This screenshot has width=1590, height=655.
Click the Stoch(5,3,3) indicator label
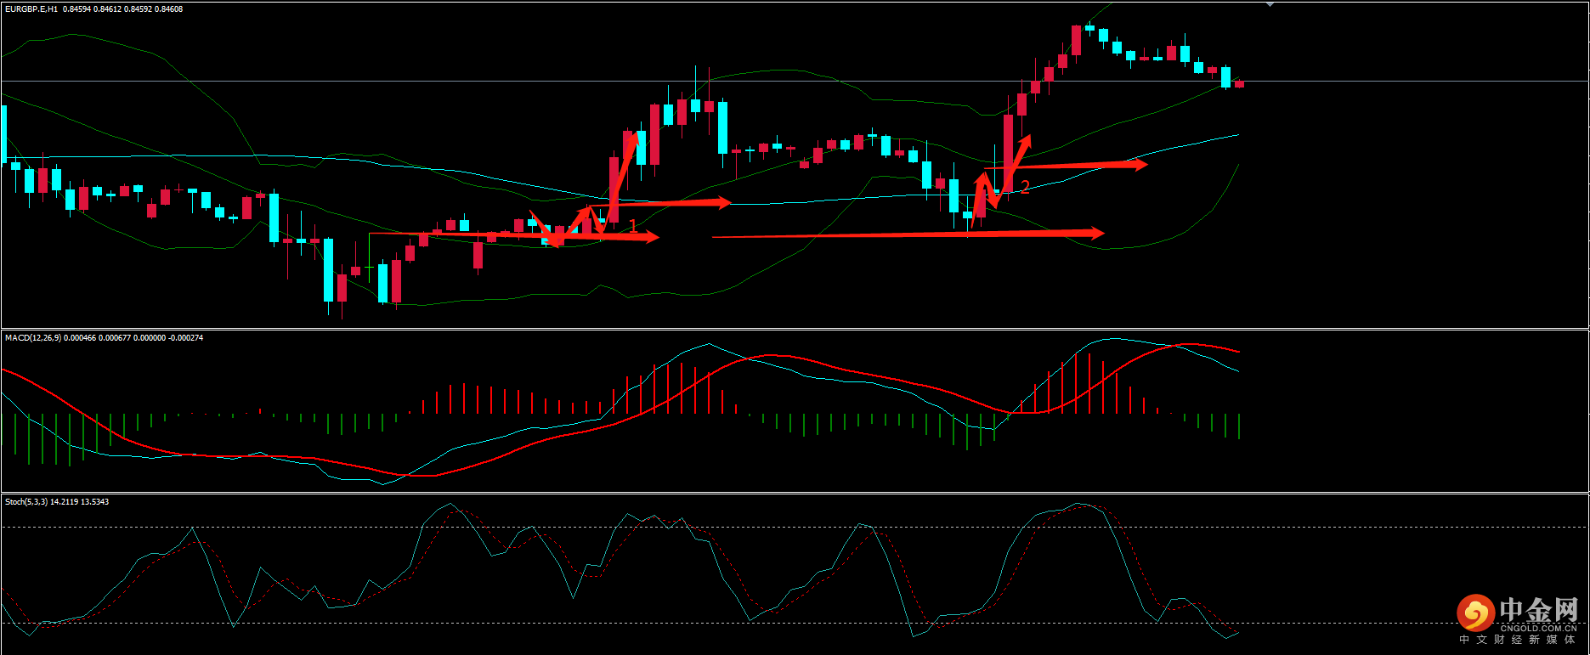(26, 502)
